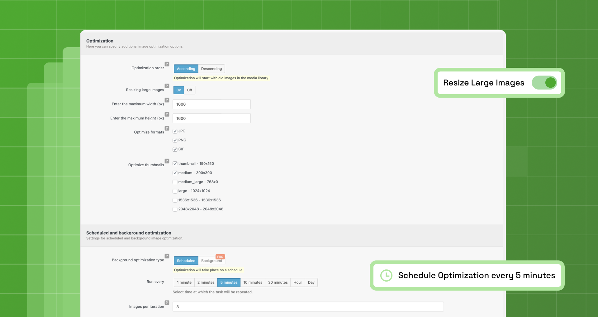598x317 pixels.
Task: Choose Day as the run interval
Action: (311, 282)
